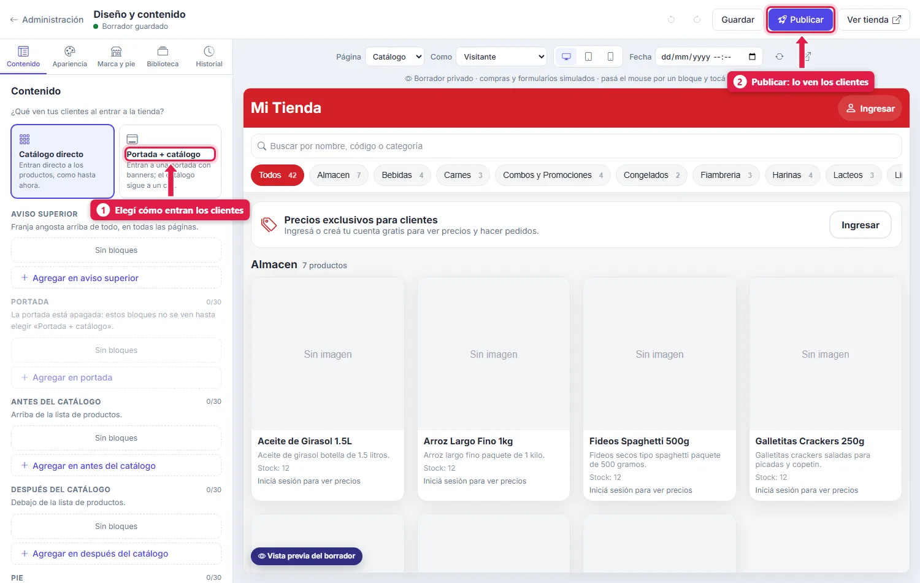Click Ingresar in the Precios exclusivos banner
This screenshot has width=920, height=583.
click(861, 225)
